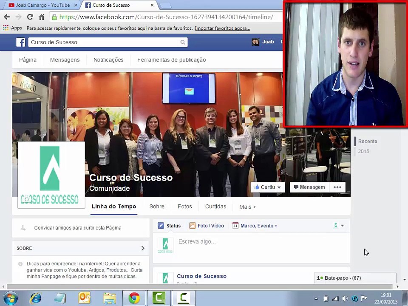Click the page options ellipsis button

337,187
